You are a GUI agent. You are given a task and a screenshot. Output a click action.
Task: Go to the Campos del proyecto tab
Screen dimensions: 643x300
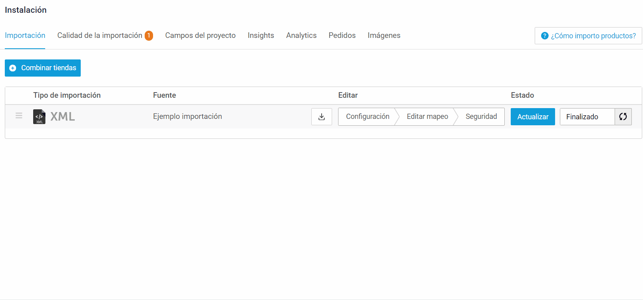click(x=200, y=36)
